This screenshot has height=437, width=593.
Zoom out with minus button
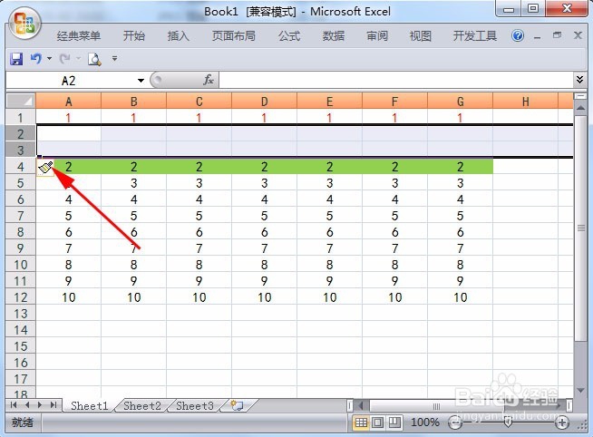[x=454, y=422]
